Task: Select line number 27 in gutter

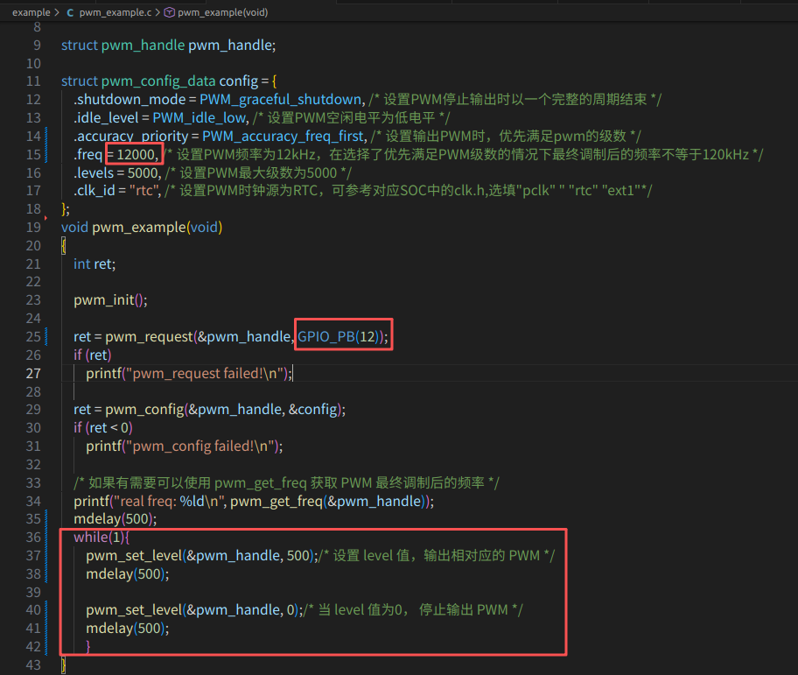Action: click(33, 373)
